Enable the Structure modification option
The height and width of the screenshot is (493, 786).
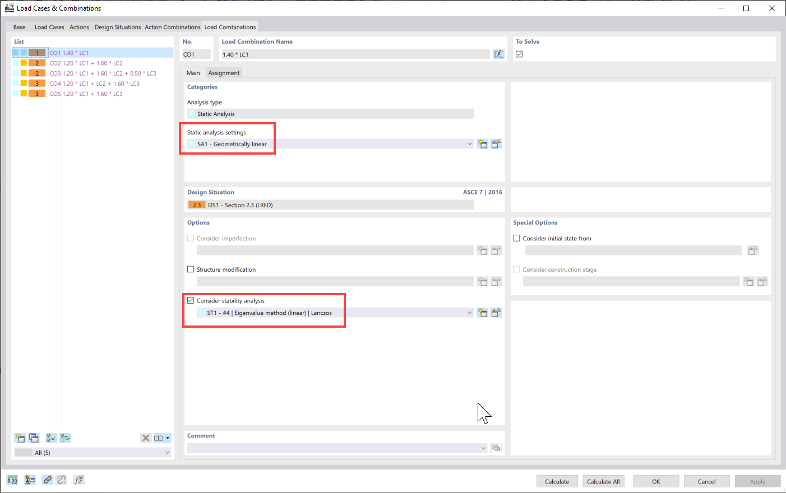click(191, 269)
